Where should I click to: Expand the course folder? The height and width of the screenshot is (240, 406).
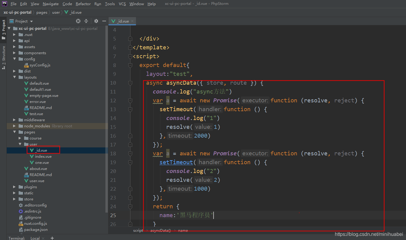(20, 138)
